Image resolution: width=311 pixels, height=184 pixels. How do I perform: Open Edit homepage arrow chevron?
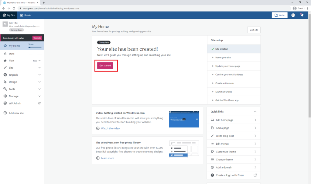(x=255, y=120)
